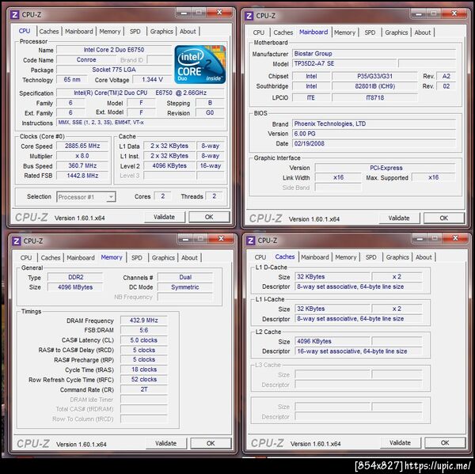Close the Memory tab window
The image size is (475, 474).
[222, 239]
